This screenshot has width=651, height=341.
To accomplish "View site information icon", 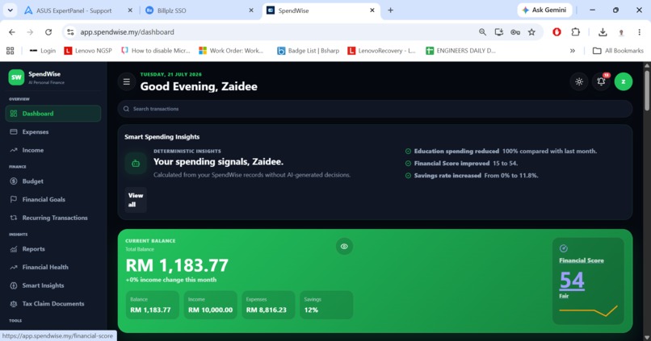I will tap(70, 32).
